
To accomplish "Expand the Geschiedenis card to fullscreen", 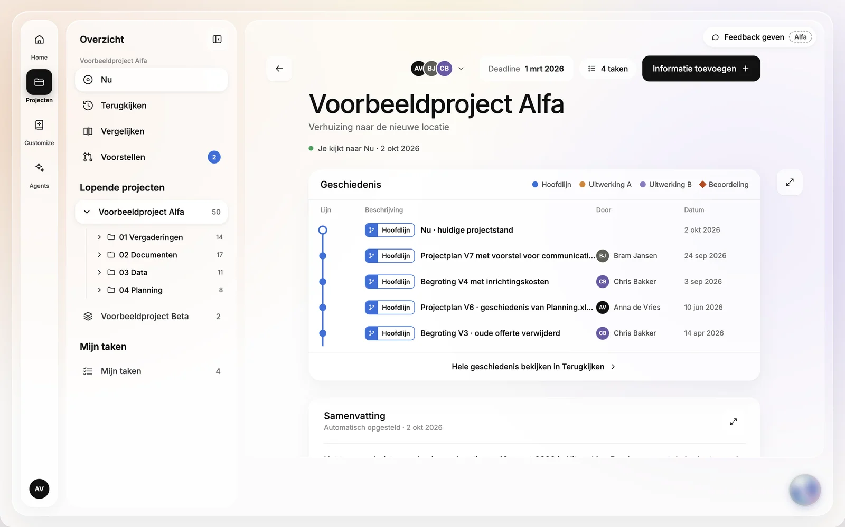I will (x=790, y=183).
